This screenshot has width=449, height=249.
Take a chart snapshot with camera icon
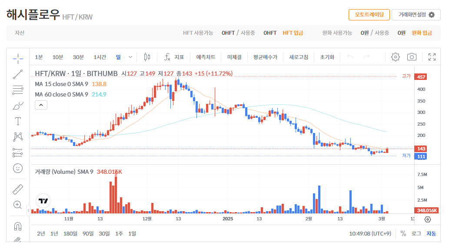(x=412, y=57)
